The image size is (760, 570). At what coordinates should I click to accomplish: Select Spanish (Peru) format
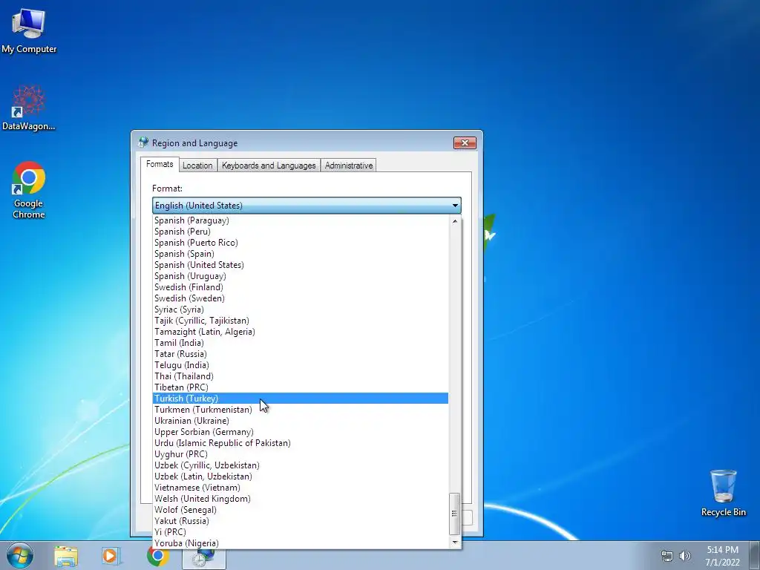(x=301, y=232)
